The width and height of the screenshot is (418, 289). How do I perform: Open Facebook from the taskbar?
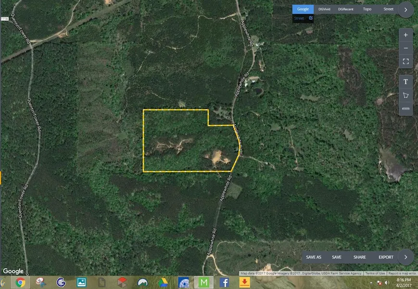click(224, 282)
